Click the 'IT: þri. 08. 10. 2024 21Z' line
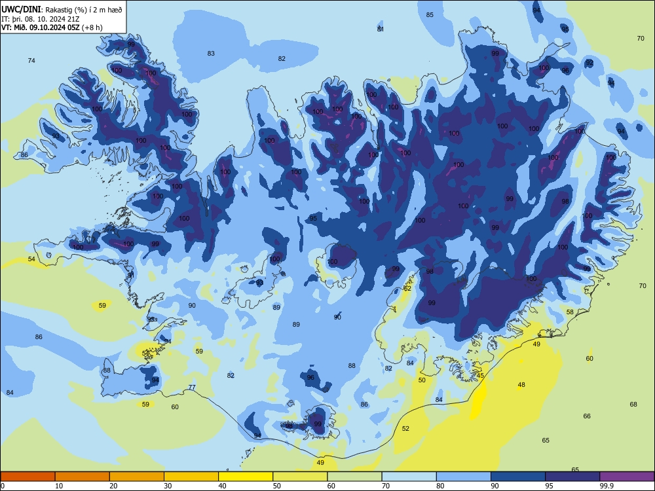Viewport: 655px width, 491px height. point(40,19)
